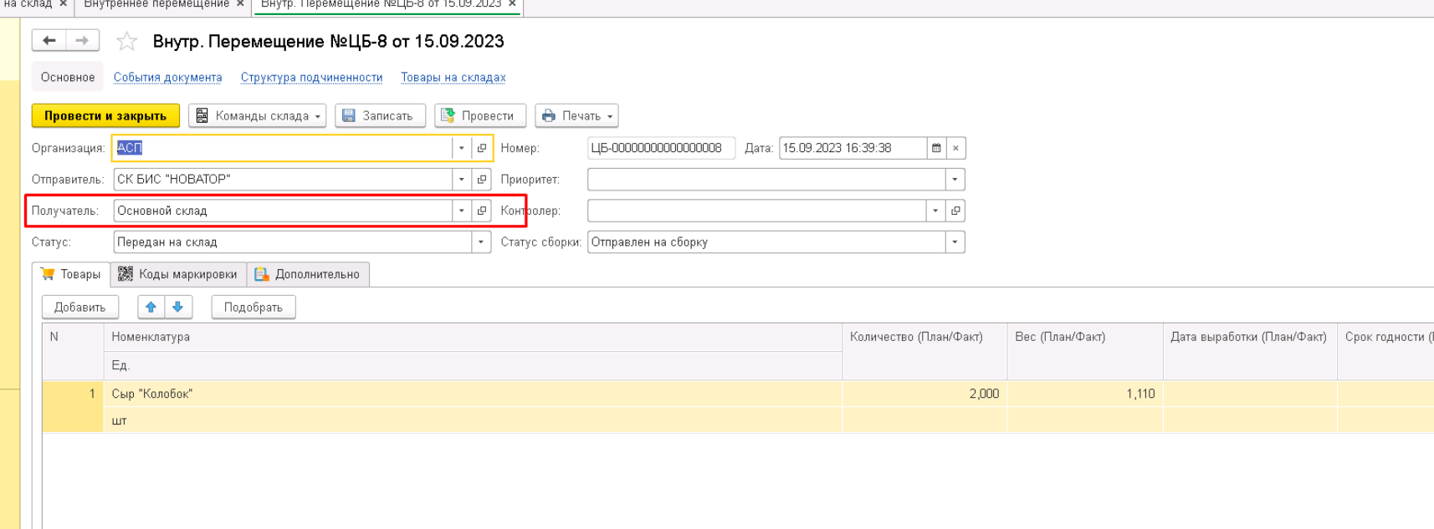Close the Внутр. Перемещение №ЦБ-8 tab
1434x529 pixels.
click(x=512, y=4)
